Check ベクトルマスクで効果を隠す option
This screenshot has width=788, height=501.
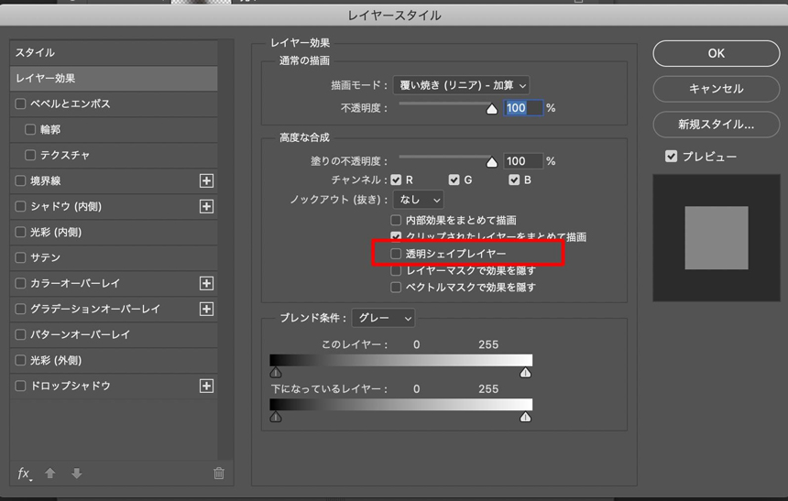pyautogui.click(x=396, y=288)
